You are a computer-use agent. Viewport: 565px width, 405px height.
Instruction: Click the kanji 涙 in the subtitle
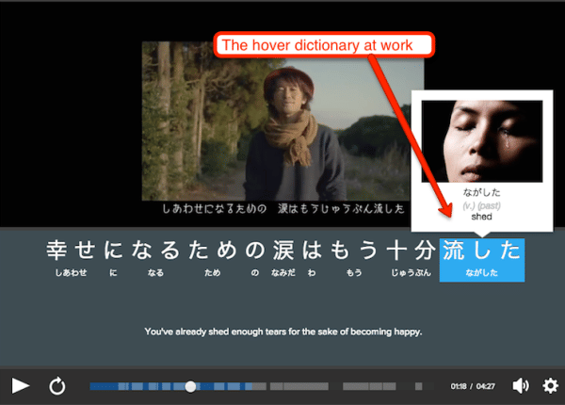(283, 250)
